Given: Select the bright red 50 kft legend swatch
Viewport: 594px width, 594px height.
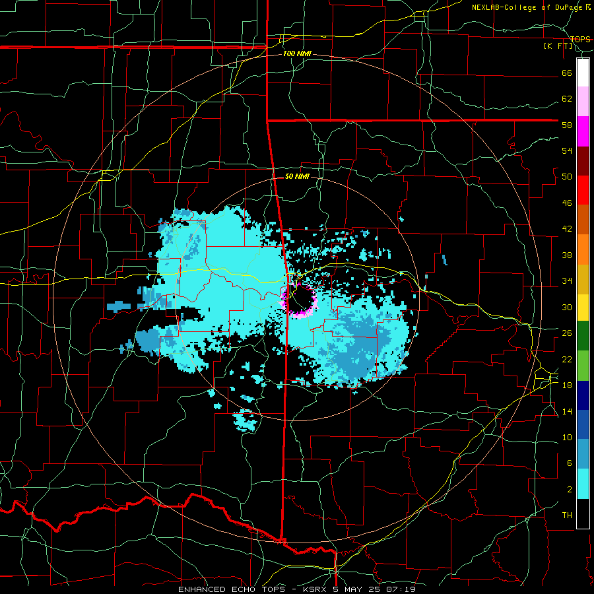Looking at the screenshot, I should pyautogui.click(x=583, y=190).
